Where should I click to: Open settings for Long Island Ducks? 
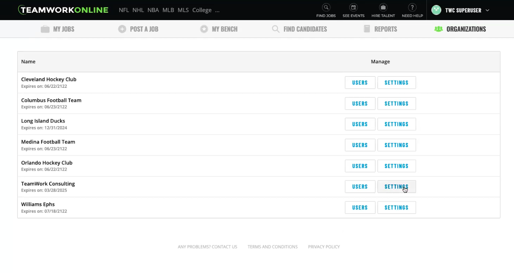tap(397, 124)
